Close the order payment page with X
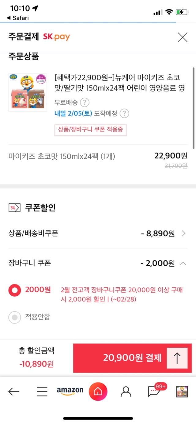Image resolution: width=196 pixels, height=424 pixels. pyautogui.click(x=183, y=37)
